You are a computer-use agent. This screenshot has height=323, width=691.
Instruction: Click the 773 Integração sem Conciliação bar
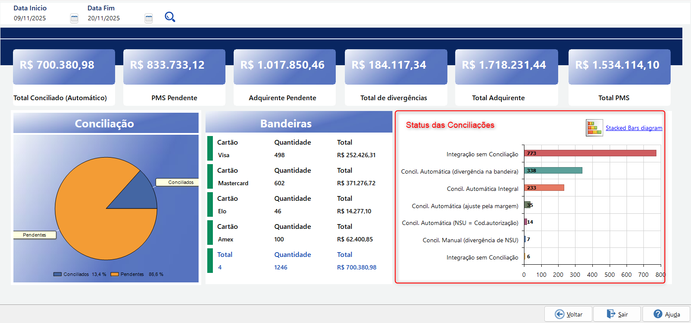tap(590, 153)
